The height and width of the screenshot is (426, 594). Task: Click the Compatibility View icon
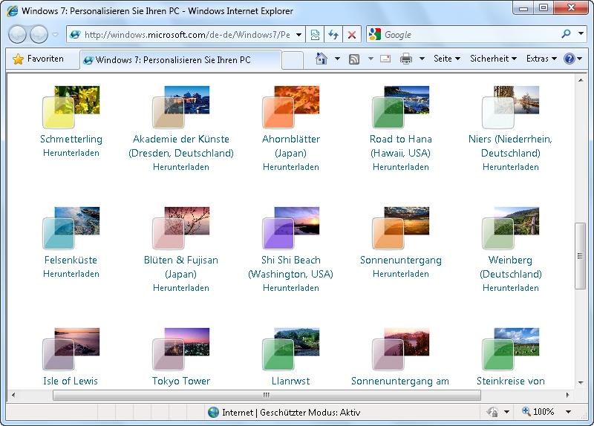click(316, 35)
